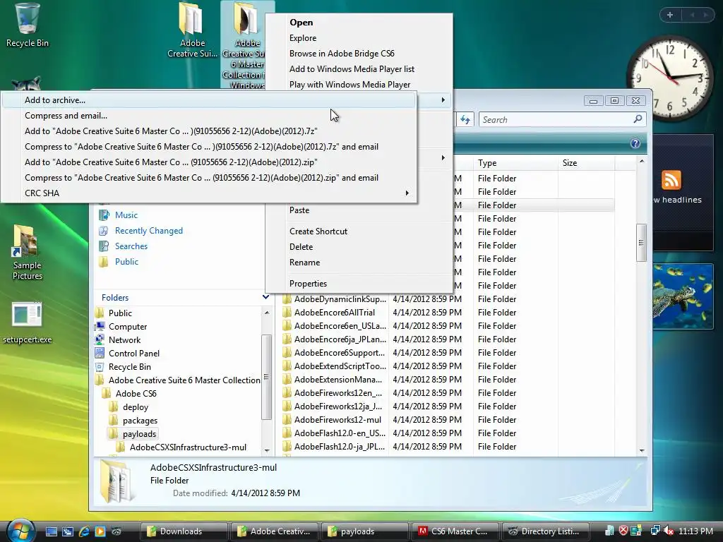Viewport: 723px width, 542px height.
Task: Select AdobeCSXSInfrastructure3-mul in folder tree
Action: click(x=188, y=447)
